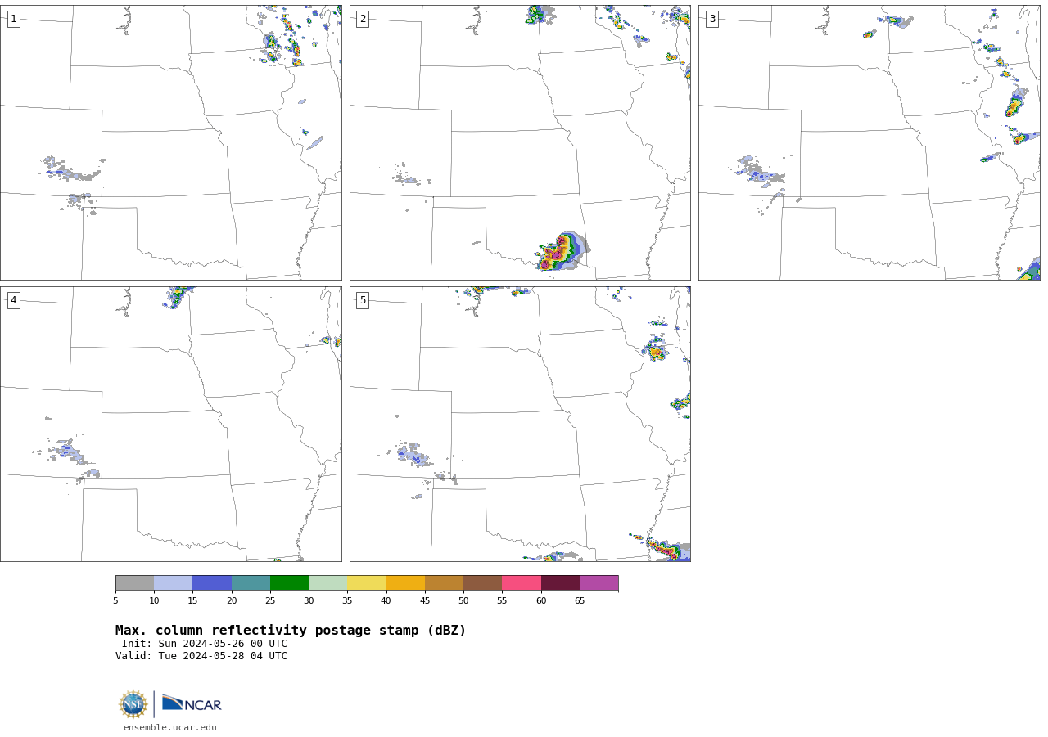
Task: Click the colorbar tick label '65'
Action: [x=580, y=601]
